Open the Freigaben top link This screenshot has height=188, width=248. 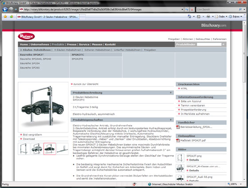[174, 39]
